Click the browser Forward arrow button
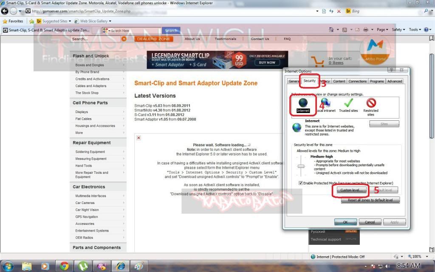435x272 pixels. 13,11
